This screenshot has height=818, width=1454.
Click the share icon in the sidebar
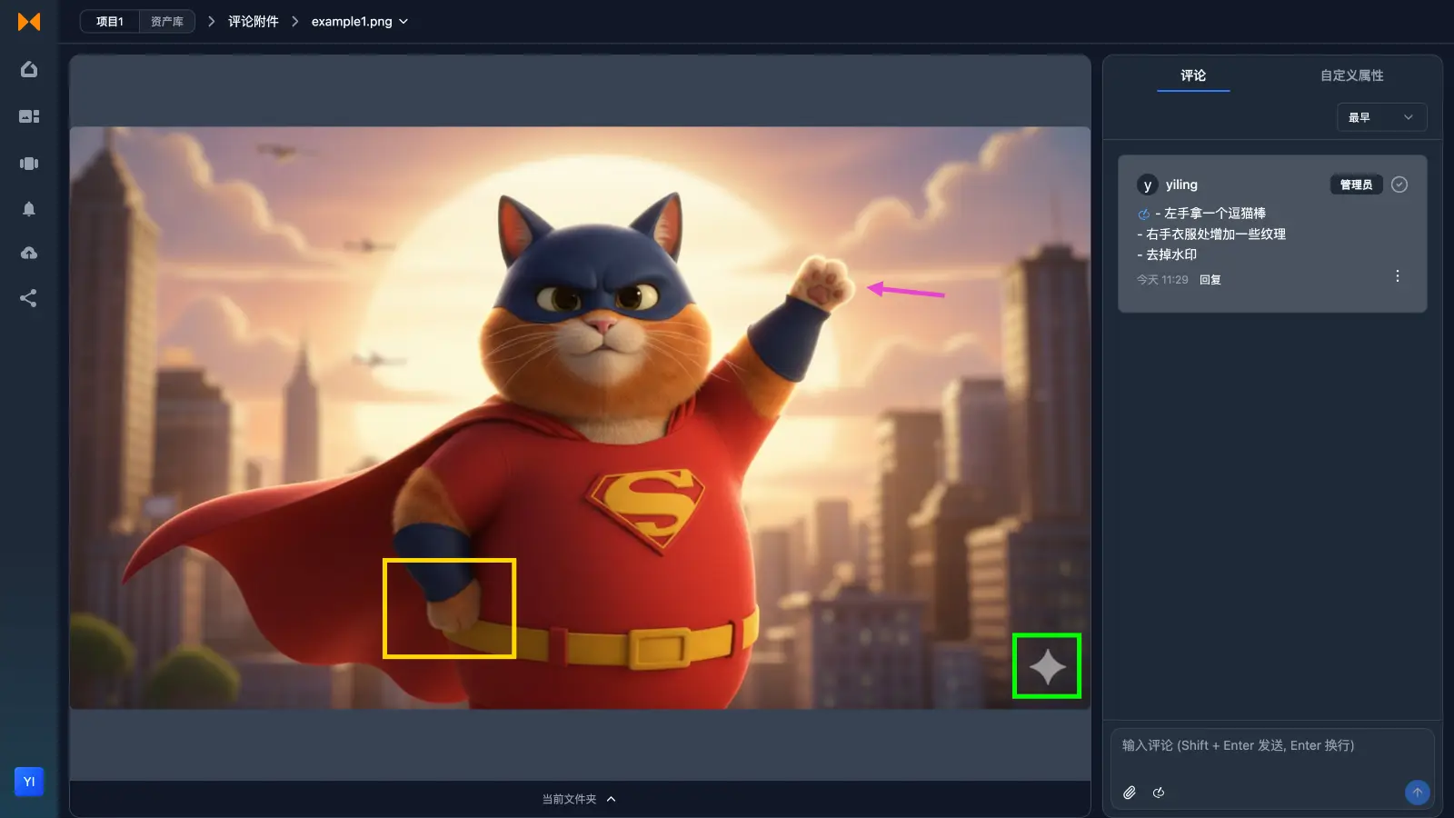tap(28, 297)
